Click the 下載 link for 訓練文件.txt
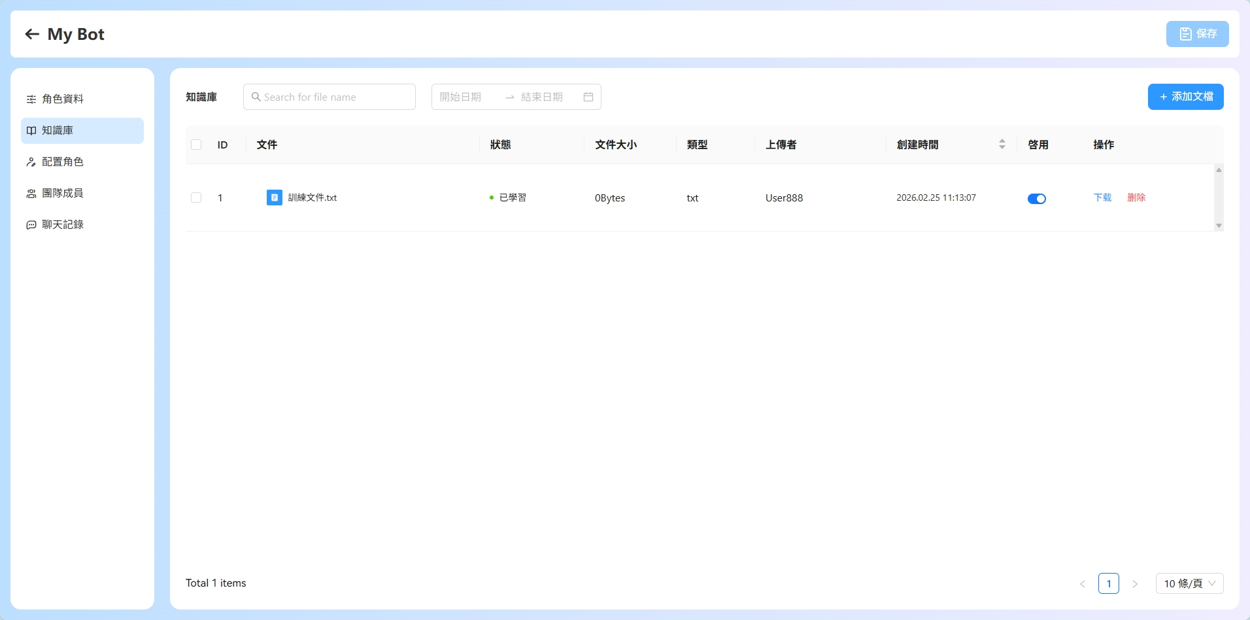 pos(1102,198)
